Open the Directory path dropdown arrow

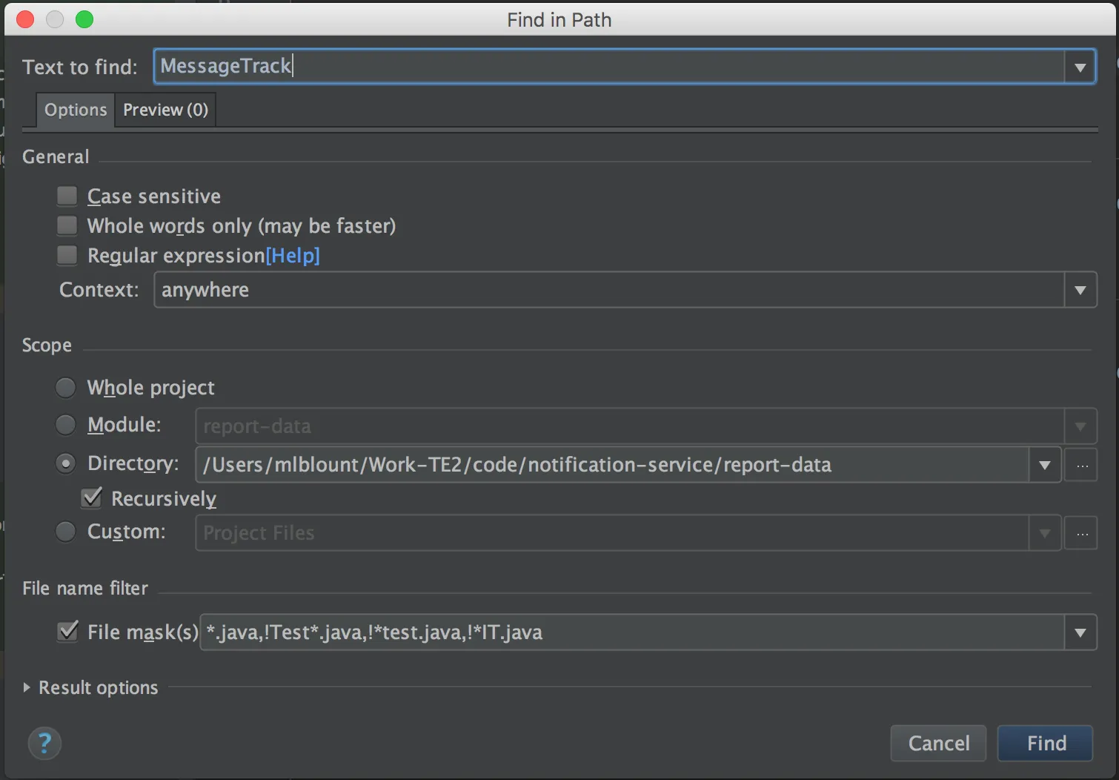[x=1044, y=465]
